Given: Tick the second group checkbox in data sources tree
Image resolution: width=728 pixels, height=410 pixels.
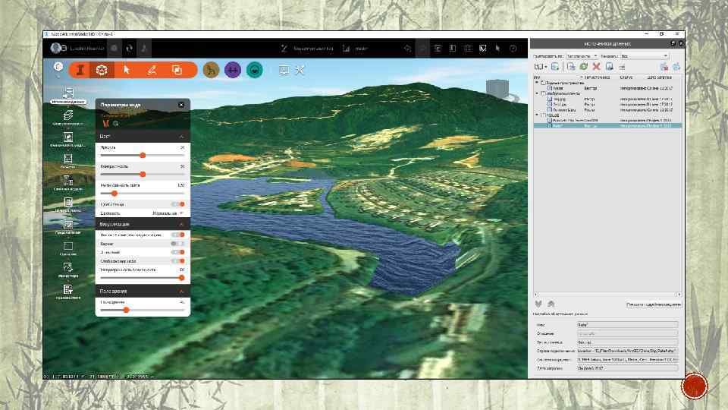Looking at the screenshot, I should (543, 93).
